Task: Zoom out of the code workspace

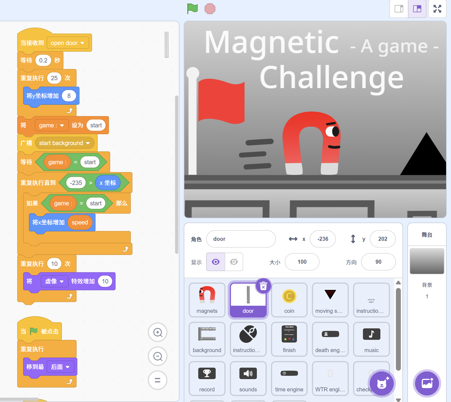Action: 158,356
